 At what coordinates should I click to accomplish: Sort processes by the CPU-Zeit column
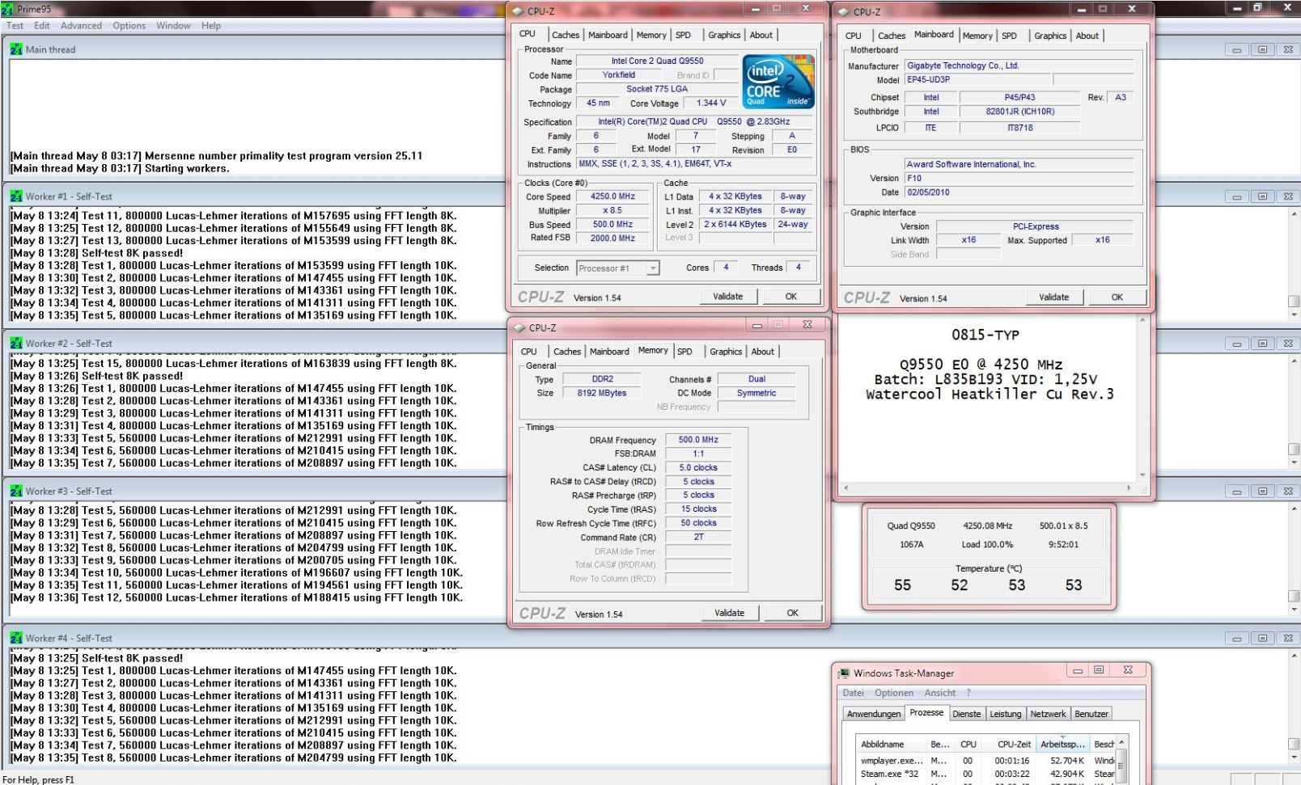click(1014, 744)
